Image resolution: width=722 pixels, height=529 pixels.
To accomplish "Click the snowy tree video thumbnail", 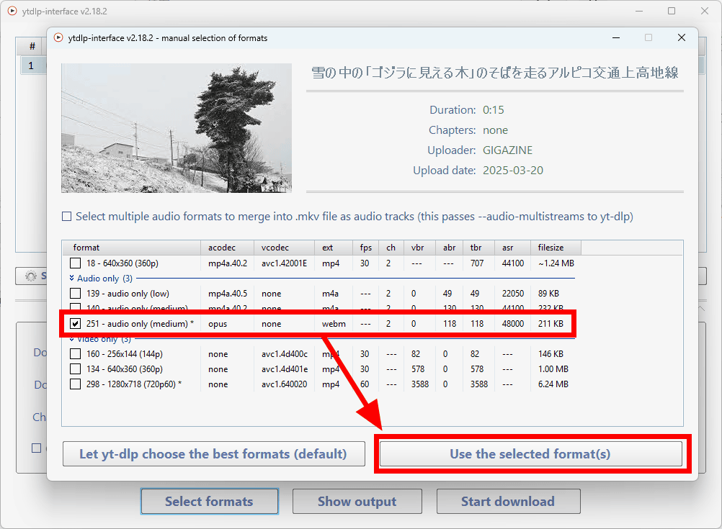I will pos(177,128).
